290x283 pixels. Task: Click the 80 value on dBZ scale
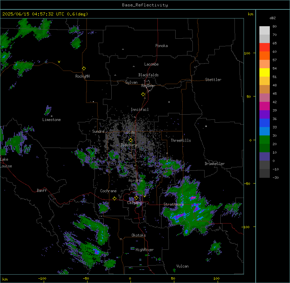[x=275, y=27]
